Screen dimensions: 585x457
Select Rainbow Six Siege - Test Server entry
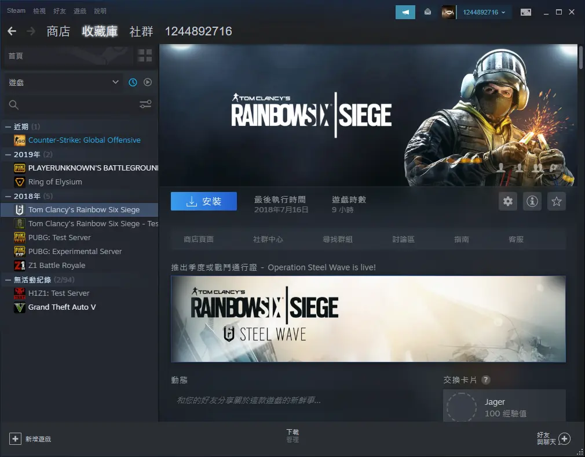(93, 223)
